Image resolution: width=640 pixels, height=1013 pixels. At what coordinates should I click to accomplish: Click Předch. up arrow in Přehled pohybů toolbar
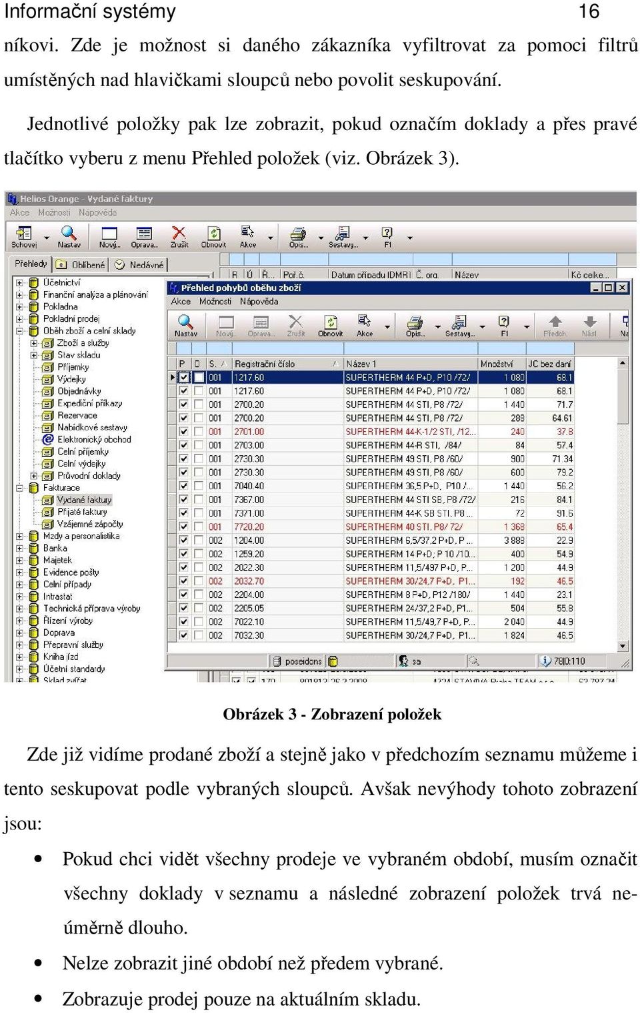tap(555, 322)
